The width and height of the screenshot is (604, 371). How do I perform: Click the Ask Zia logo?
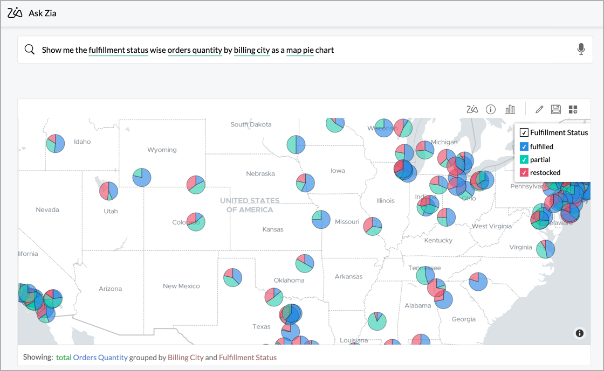click(x=15, y=13)
